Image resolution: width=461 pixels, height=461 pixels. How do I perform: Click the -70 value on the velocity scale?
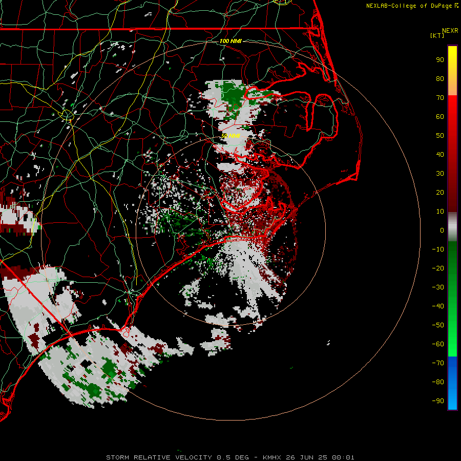pos(438,363)
